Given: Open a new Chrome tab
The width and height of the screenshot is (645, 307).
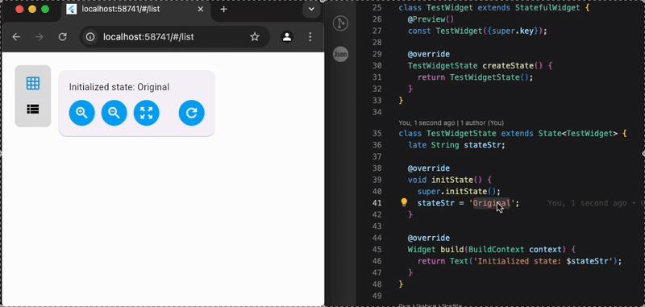Looking at the screenshot, I should (x=224, y=10).
